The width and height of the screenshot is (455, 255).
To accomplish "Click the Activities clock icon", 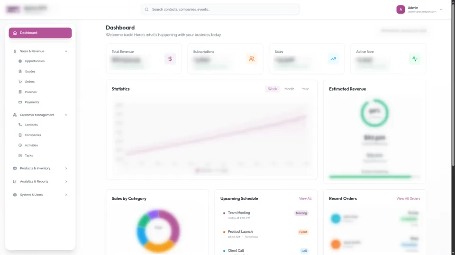I will (20, 145).
